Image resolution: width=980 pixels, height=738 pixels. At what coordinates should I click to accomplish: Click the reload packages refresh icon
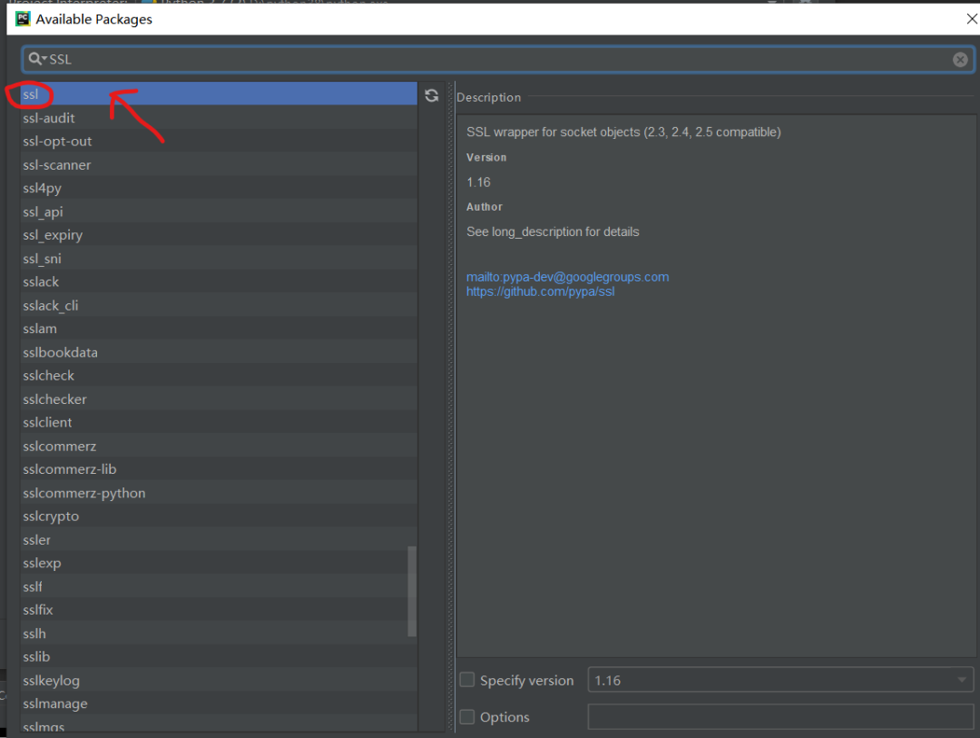pyautogui.click(x=432, y=95)
